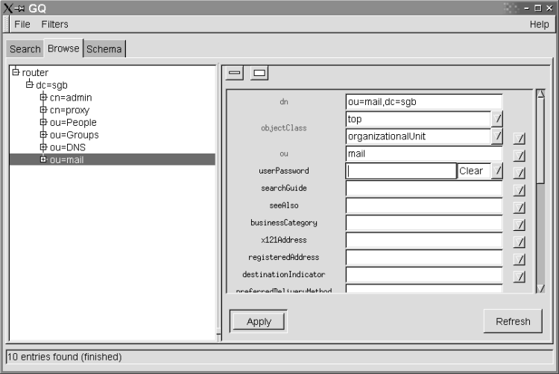
Task: Open the Filters menu
Action: [54, 24]
